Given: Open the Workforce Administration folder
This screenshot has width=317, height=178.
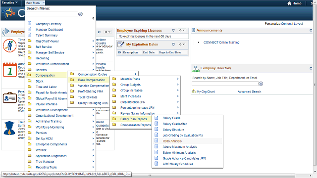Looking at the screenshot, I should 52,64.
